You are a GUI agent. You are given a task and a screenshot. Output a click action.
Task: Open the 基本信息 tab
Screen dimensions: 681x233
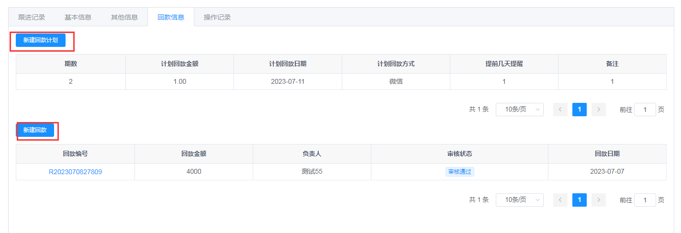point(78,17)
